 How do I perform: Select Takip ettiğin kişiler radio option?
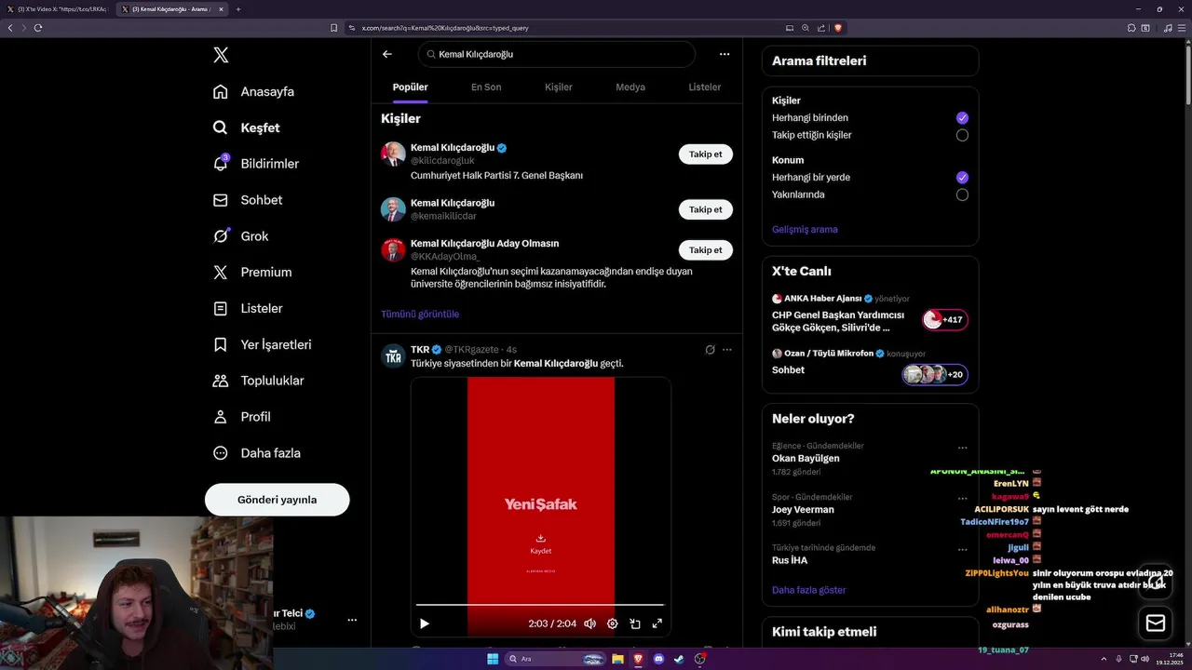coord(962,135)
